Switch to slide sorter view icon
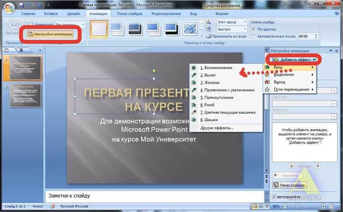343x212 pixels. [x=261, y=207]
